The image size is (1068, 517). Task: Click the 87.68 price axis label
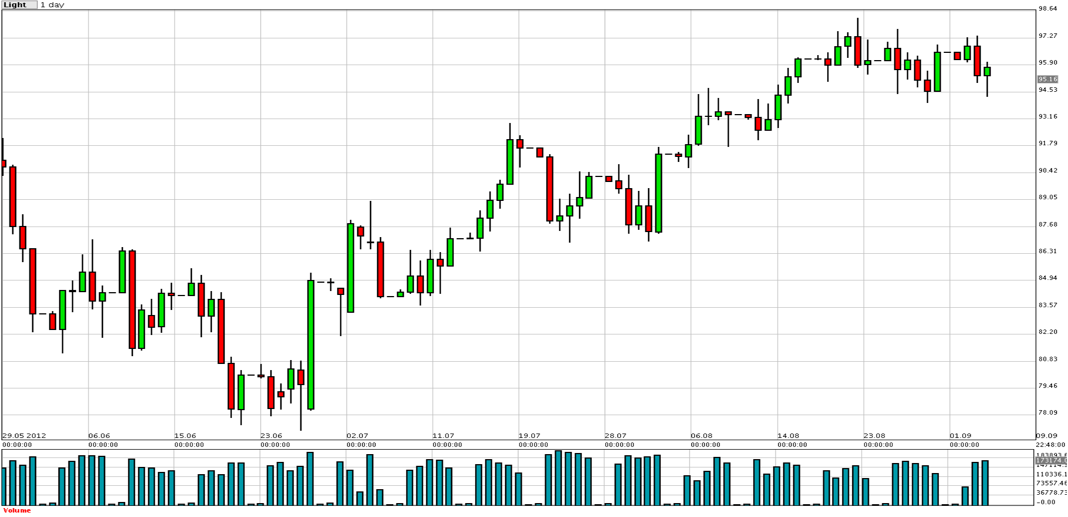pos(1048,224)
